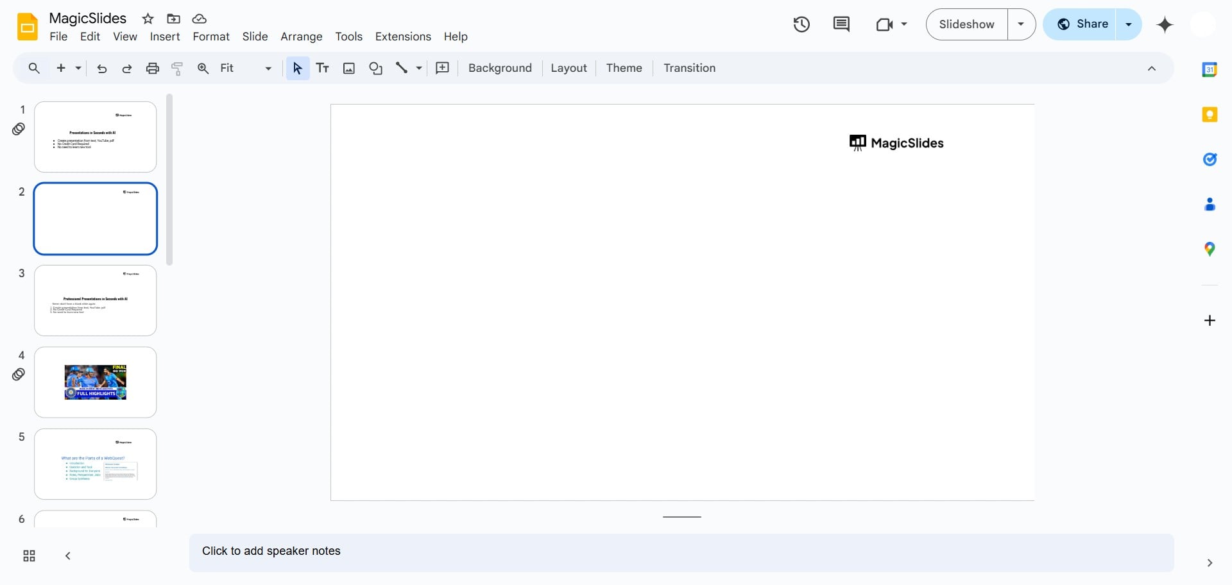Select the Shape tool
Viewport: 1232px width, 585px height.
pyautogui.click(x=376, y=68)
